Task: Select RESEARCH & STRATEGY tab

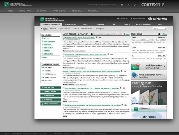Action: tap(51, 25)
